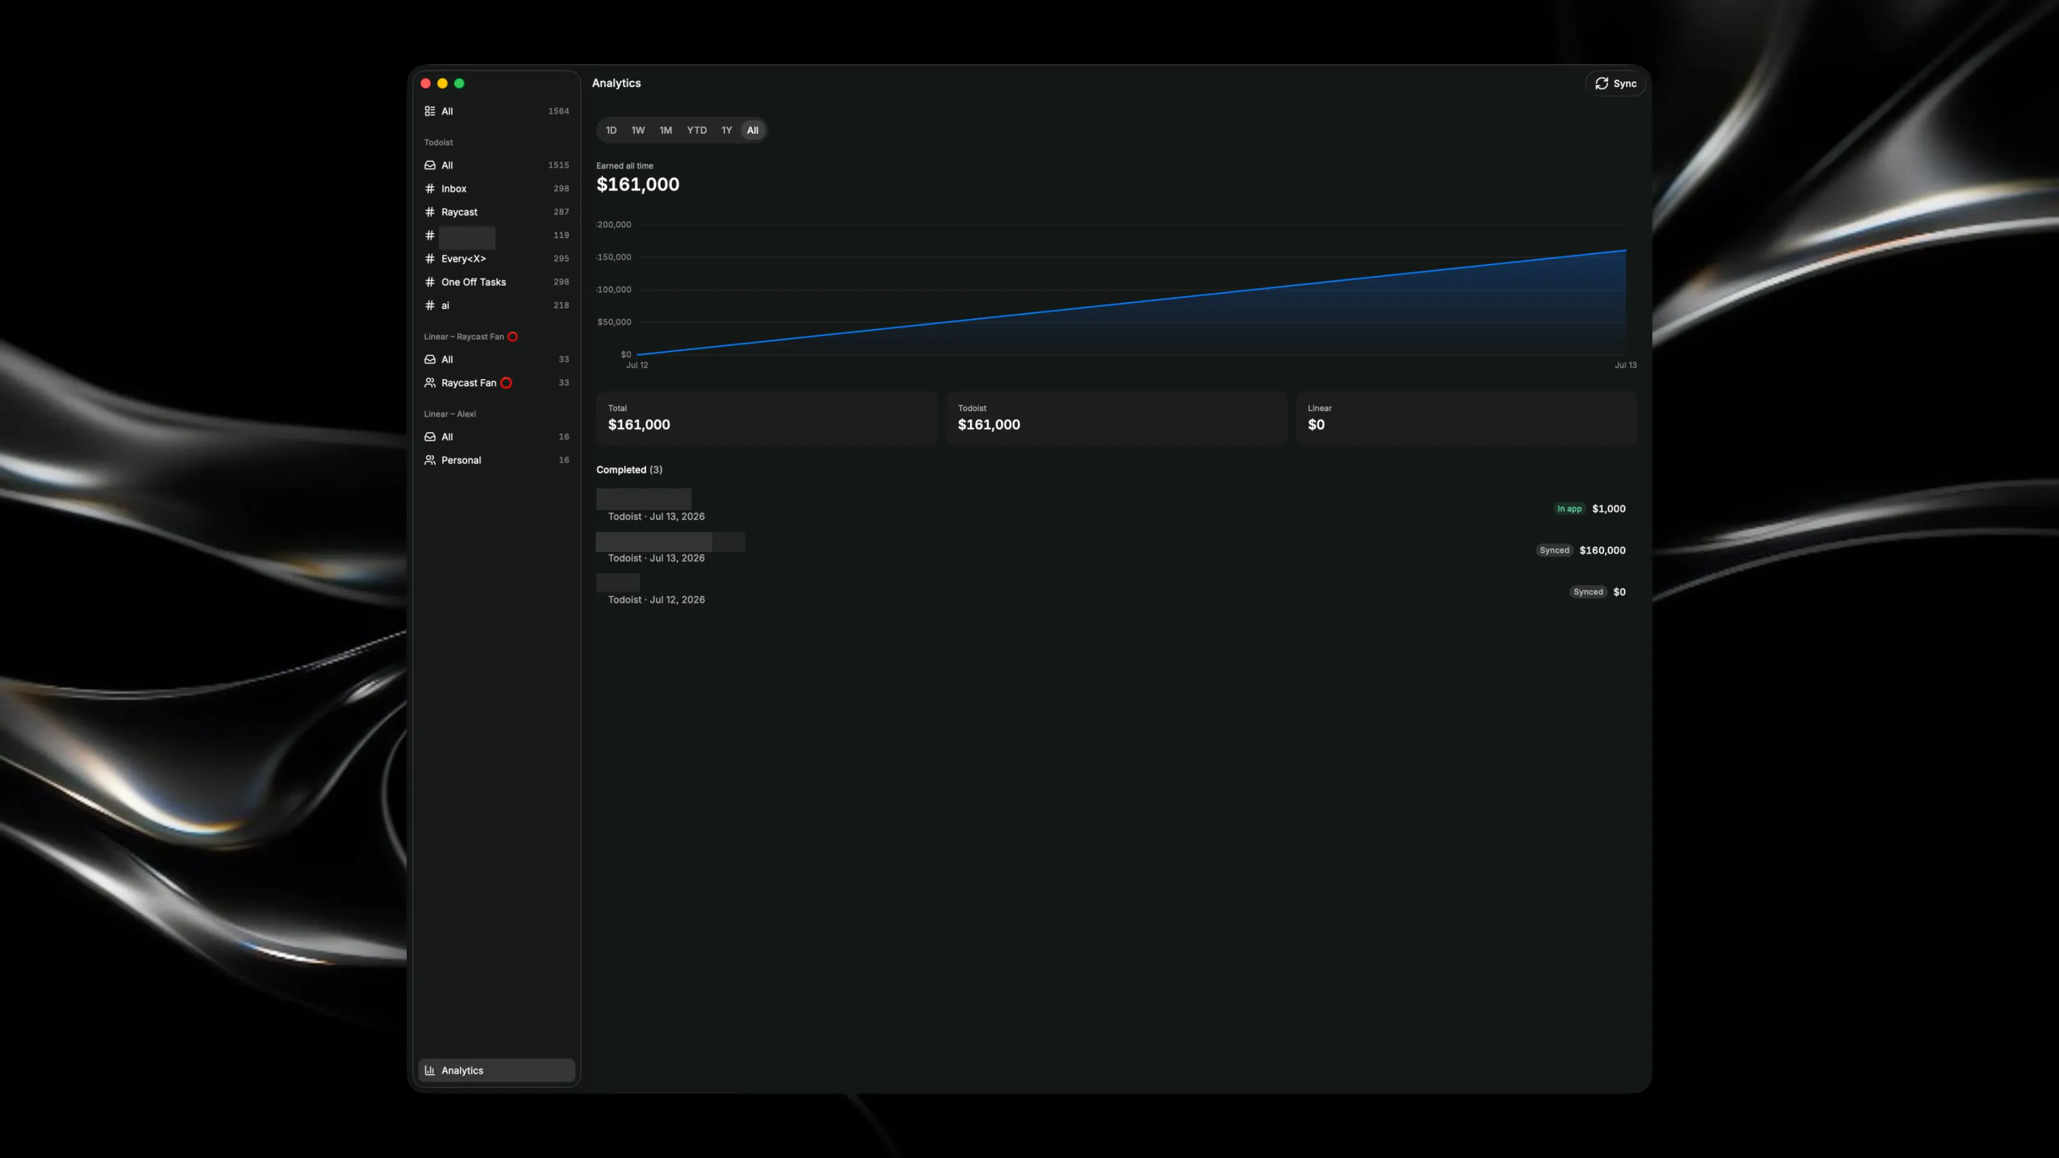
Task: Click the $1,000 completed task amount
Action: (x=1608, y=509)
